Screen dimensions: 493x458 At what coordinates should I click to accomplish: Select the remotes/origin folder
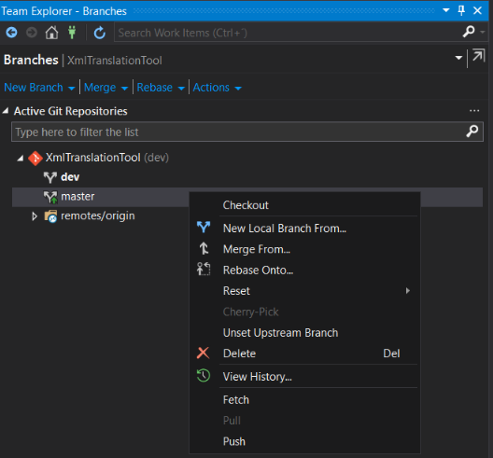point(97,215)
